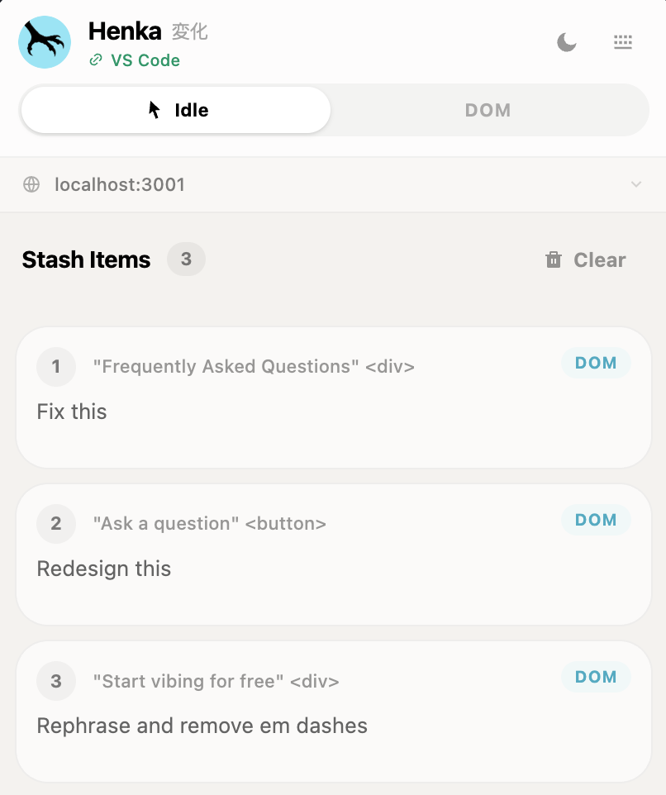Click the DOM badge on the Frequently Asked Questions item

(596, 363)
